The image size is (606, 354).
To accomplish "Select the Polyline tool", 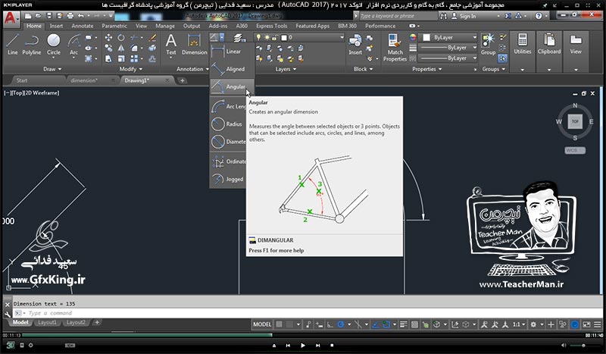I will (x=32, y=45).
